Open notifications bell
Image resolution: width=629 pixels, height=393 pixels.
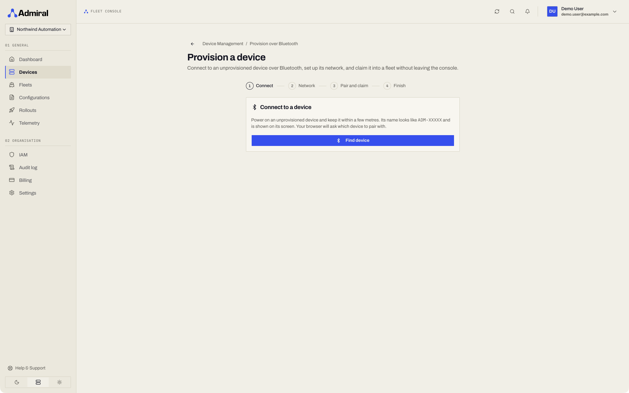(528, 11)
